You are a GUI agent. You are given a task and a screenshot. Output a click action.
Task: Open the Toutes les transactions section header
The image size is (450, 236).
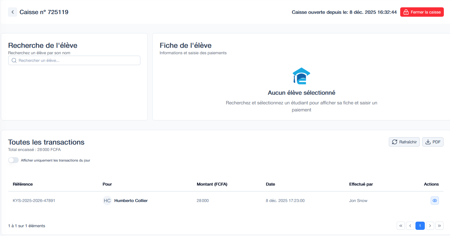click(46, 142)
